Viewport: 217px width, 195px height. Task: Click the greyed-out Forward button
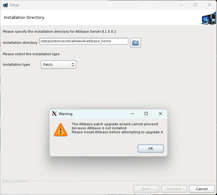174,189
